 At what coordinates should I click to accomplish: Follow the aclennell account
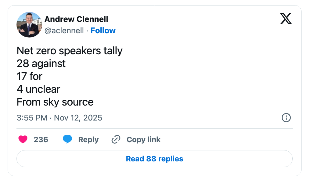[103, 31]
